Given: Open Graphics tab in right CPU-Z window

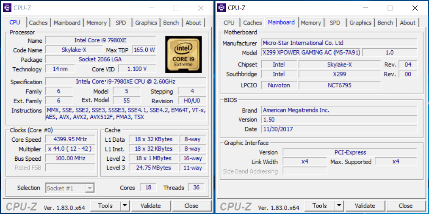Looking at the screenshot, I should point(360,23).
